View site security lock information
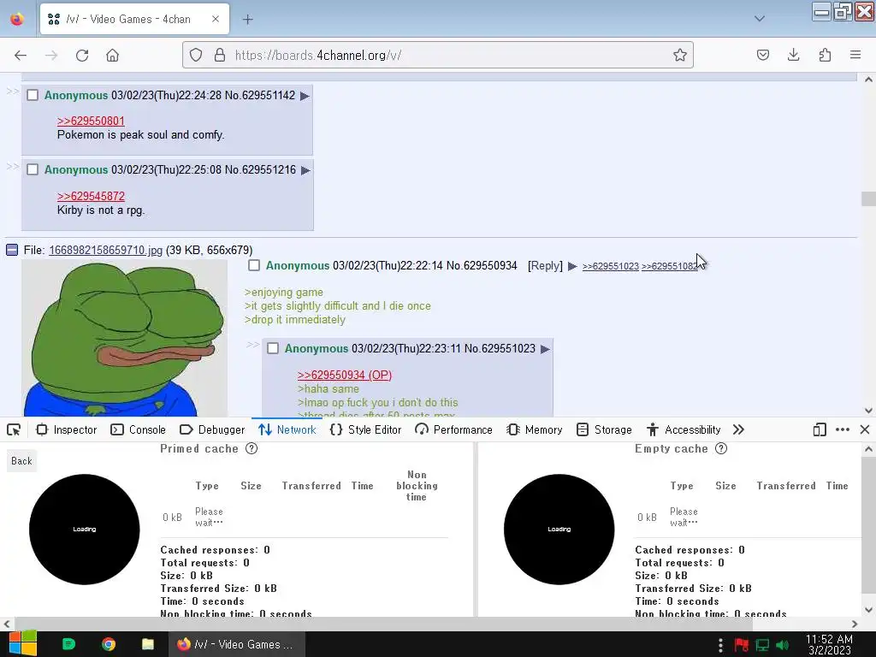 coord(220,55)
